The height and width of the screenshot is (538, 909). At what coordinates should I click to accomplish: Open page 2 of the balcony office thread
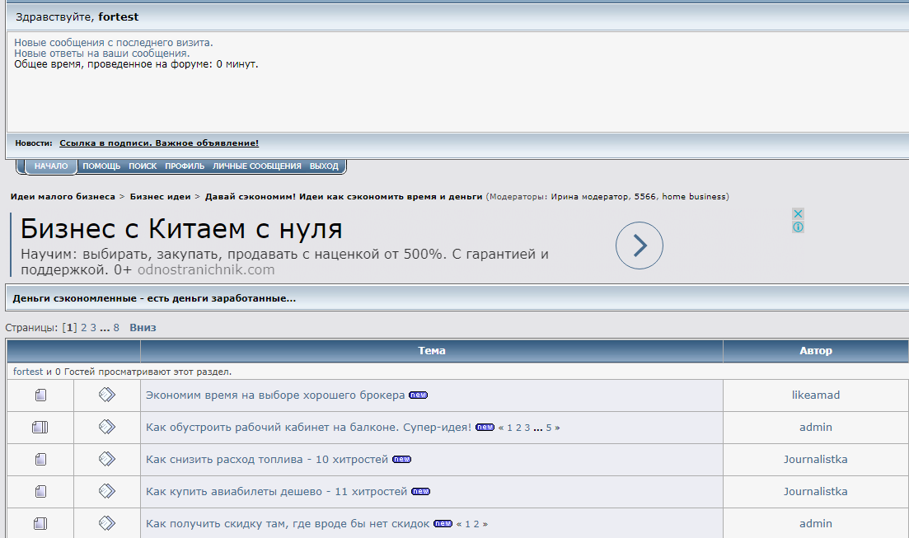tap(518, 428)
